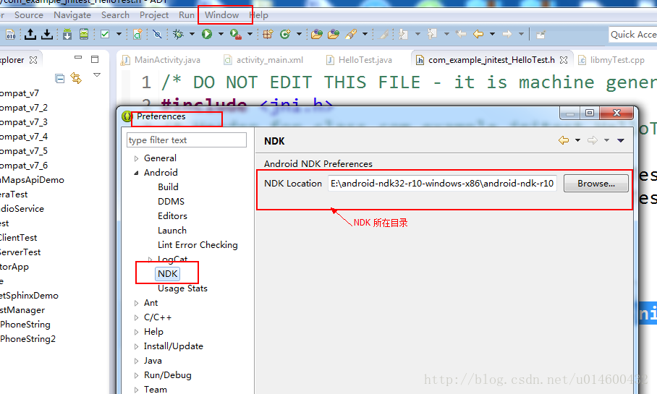Viewport: 657px width, 394px height.
Task: Switch to HelloTest.java editor tab
Action: 359,60
